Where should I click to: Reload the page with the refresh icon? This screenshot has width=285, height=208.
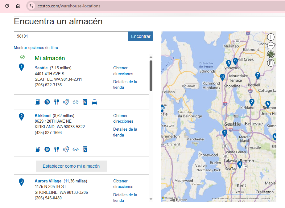pos(7,6)
